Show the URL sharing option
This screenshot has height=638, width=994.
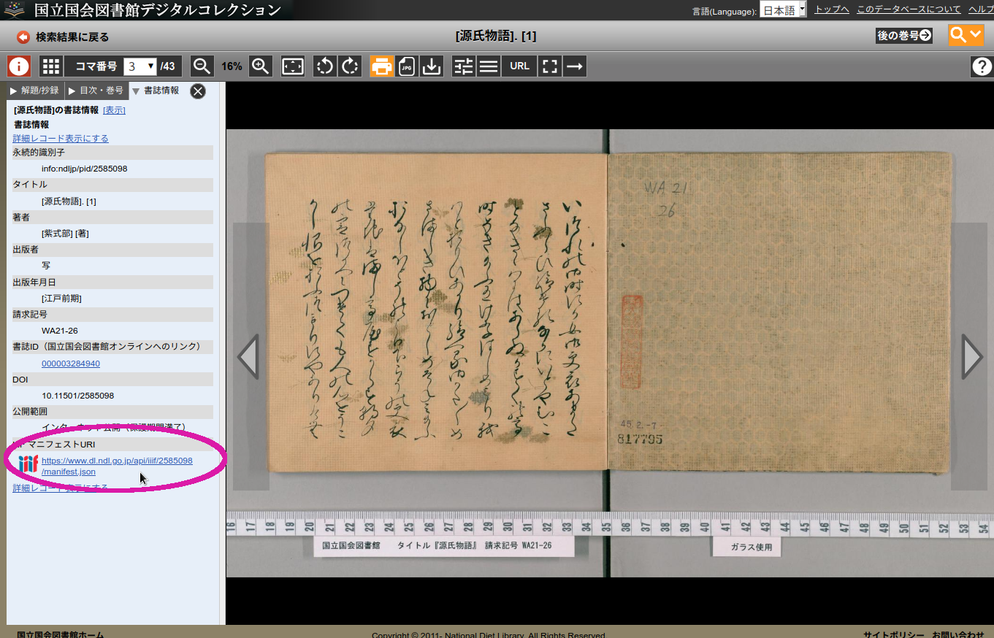[x=519, y=66]
